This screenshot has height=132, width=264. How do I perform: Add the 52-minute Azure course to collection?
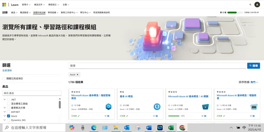click(x=107, y=116)
